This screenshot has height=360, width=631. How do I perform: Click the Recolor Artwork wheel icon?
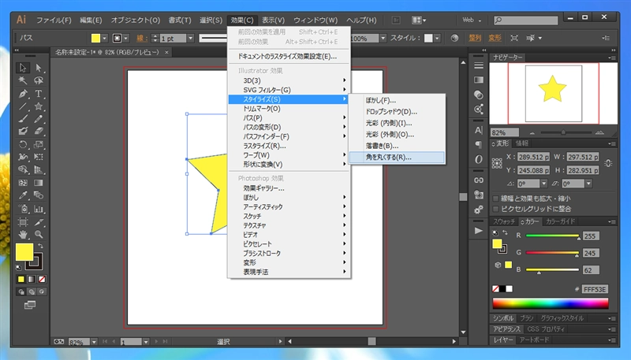click(454, 38)
